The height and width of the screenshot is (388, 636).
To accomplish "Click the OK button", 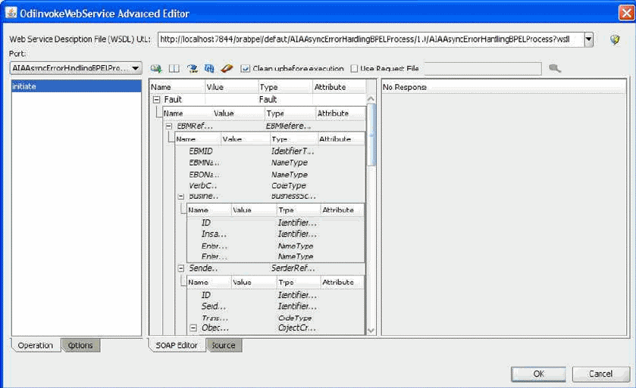I will pyautogui.click(x=539, y=374).
